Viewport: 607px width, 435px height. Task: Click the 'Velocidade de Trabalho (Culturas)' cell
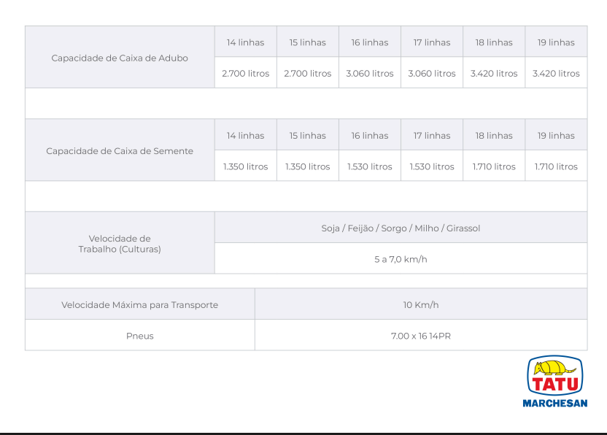pos(120,243)
